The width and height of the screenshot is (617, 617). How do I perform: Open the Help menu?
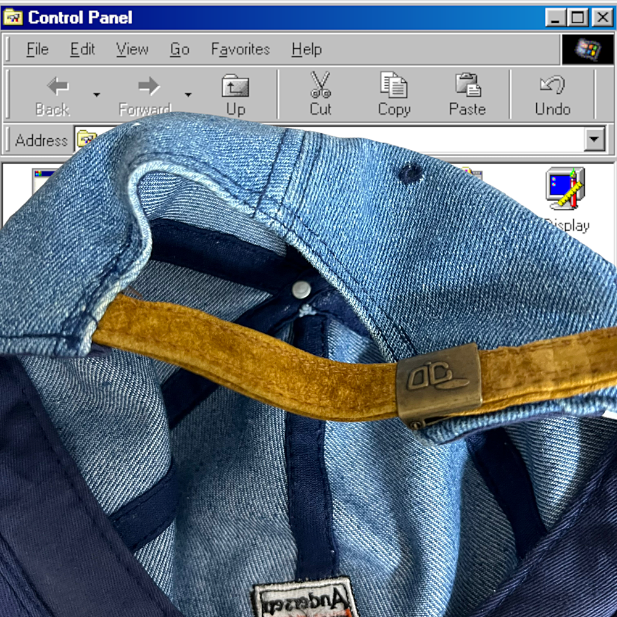click(x=307, y=49)
